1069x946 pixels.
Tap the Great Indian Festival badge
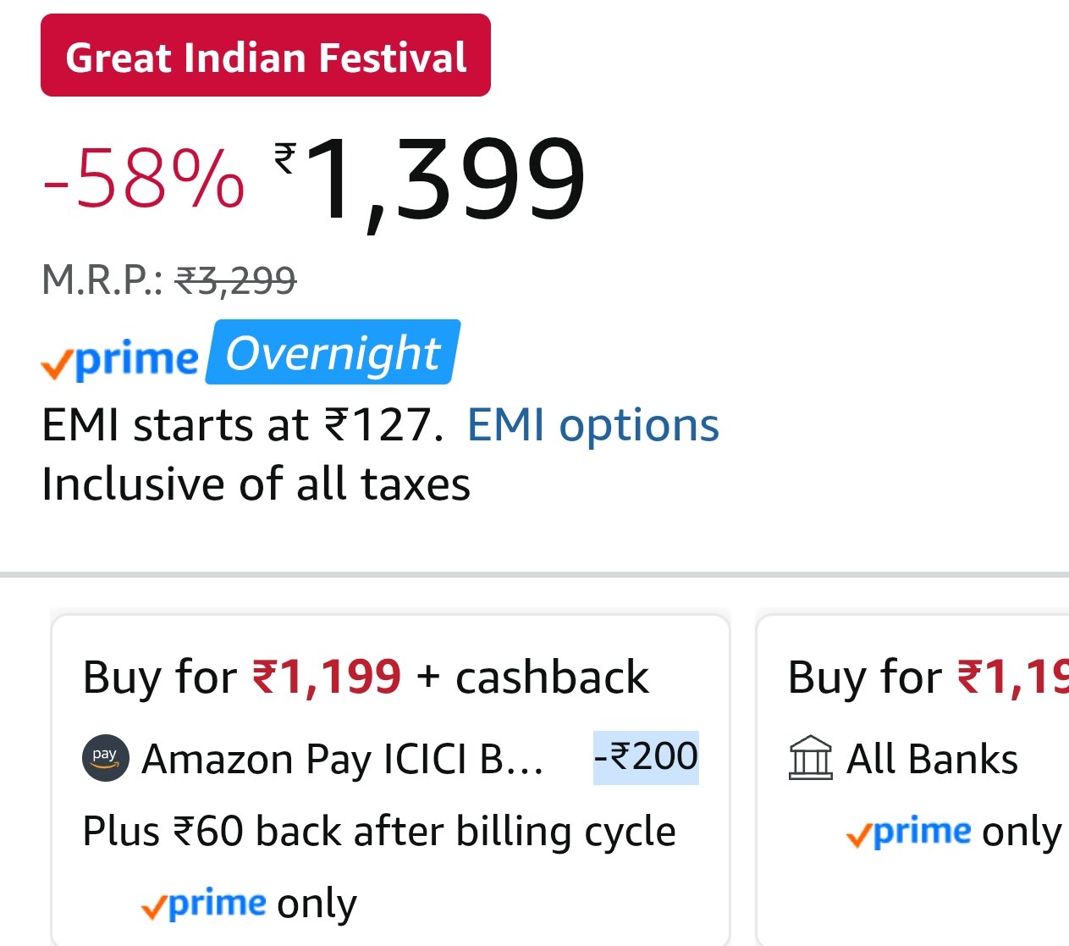click(x=265, y=56)
